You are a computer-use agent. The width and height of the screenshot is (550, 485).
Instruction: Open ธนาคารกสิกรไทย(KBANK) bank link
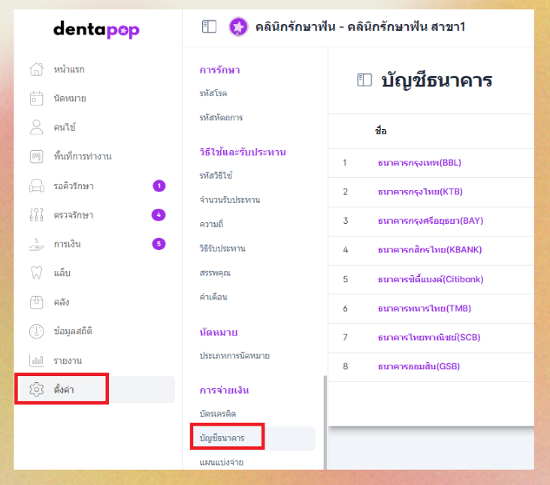[430, 249]
